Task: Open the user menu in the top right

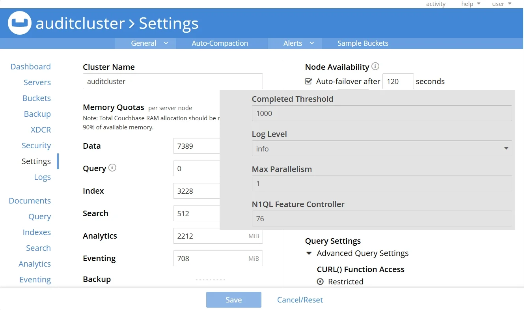Action: pyautogui.click(x=501, y=4)
